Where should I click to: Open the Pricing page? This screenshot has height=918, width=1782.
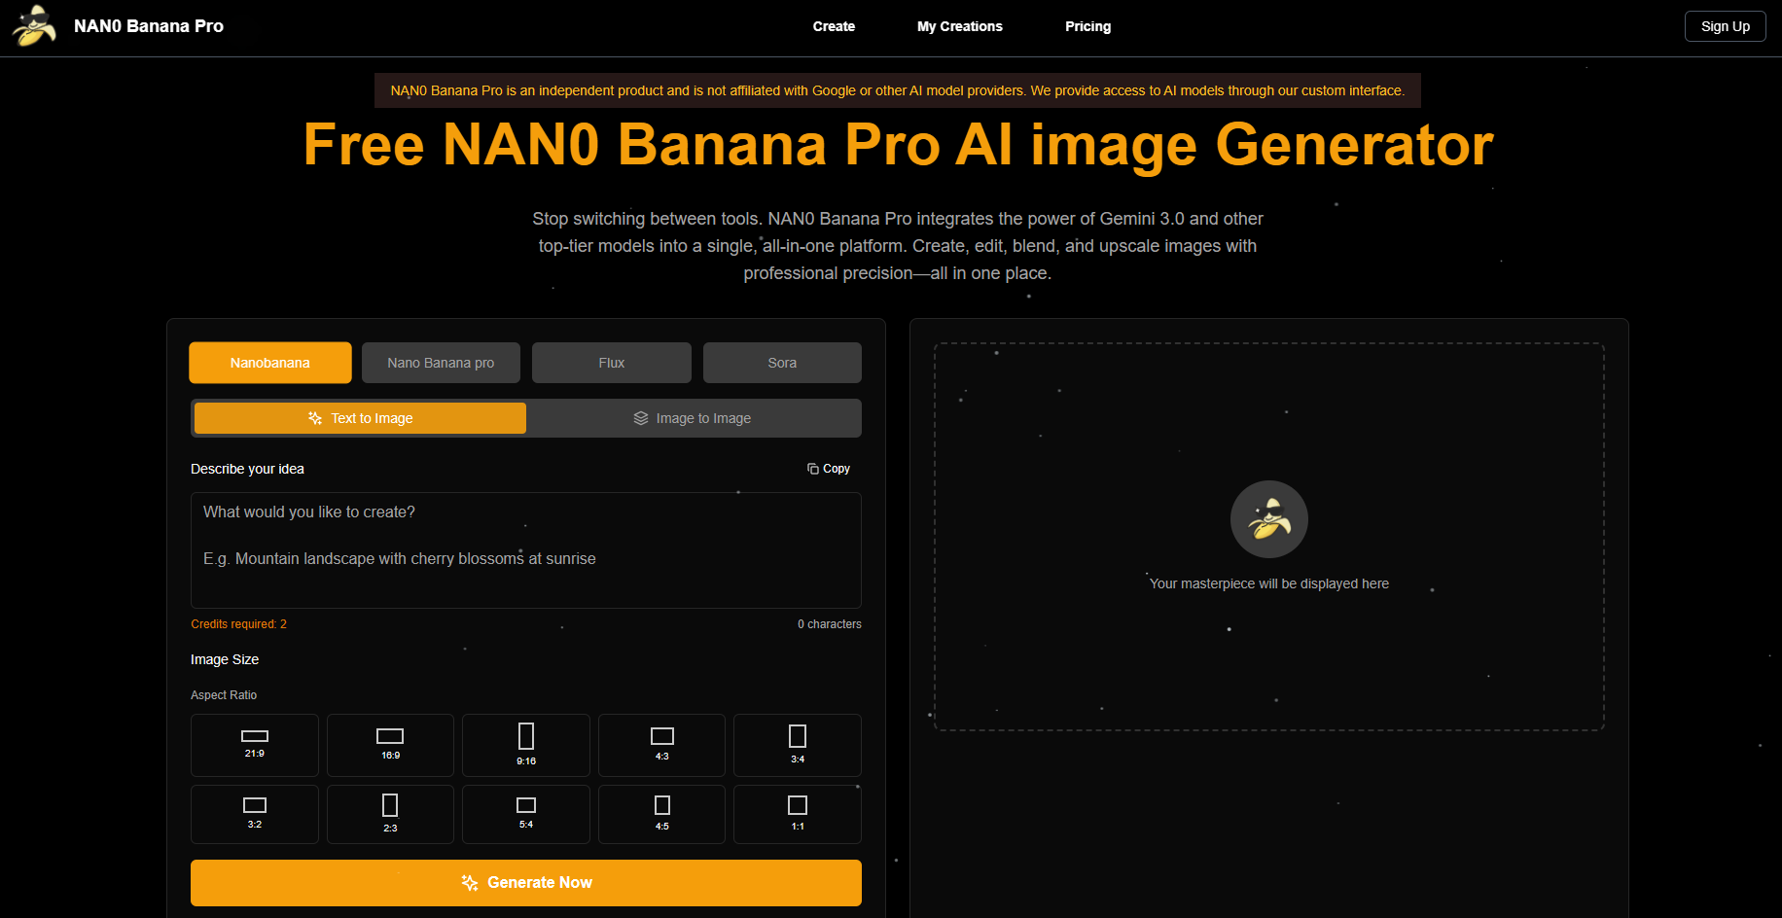[x=1087, y=26]
